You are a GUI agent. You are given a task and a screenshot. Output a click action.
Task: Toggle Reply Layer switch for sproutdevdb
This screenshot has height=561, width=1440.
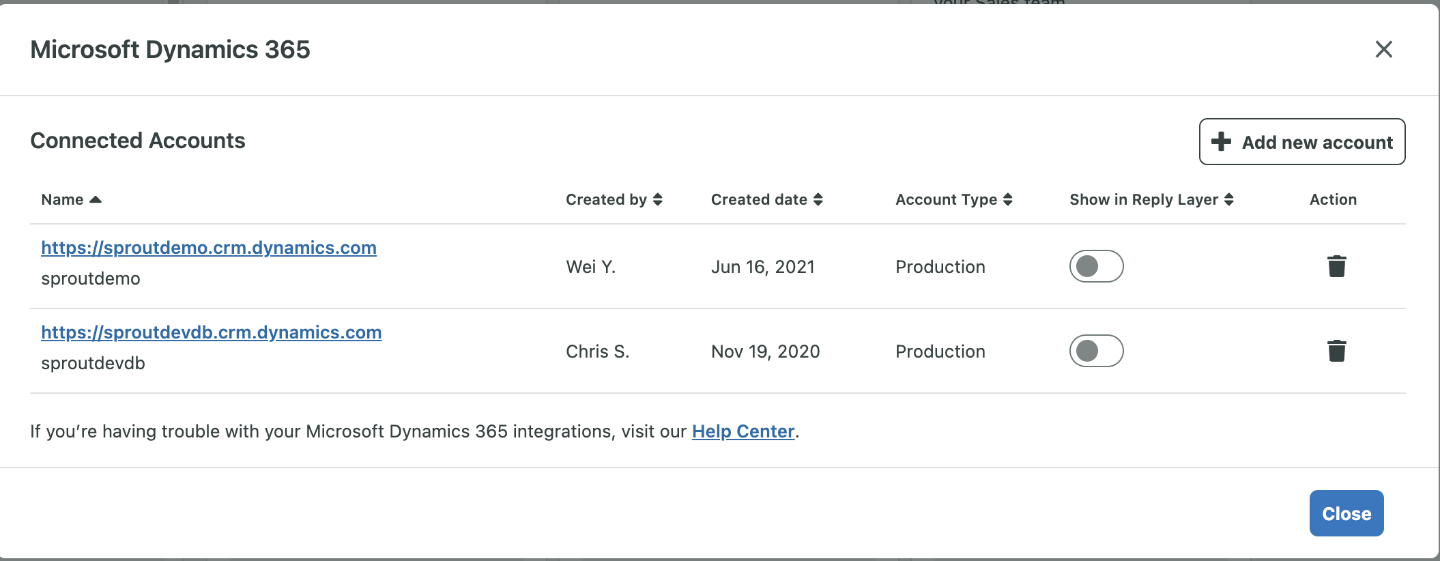(1096, 351)
